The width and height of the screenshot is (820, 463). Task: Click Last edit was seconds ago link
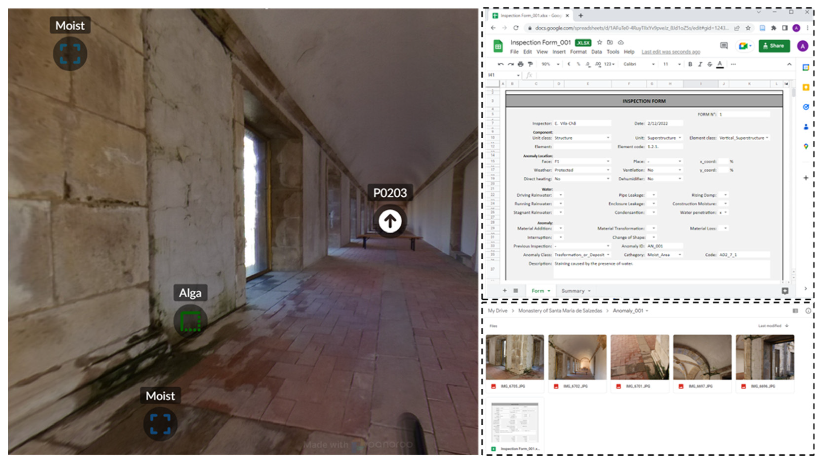pos(671,52)
